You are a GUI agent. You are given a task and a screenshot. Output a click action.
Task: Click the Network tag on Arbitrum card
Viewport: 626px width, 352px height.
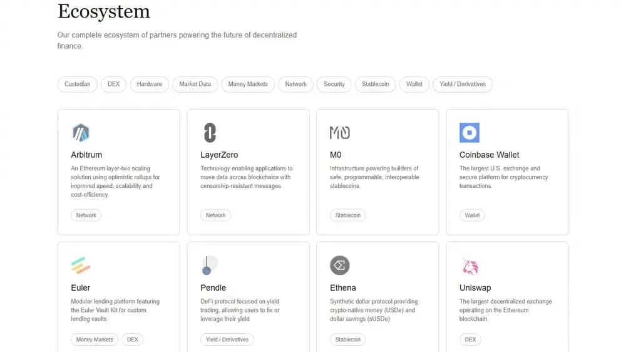point(86,215)
